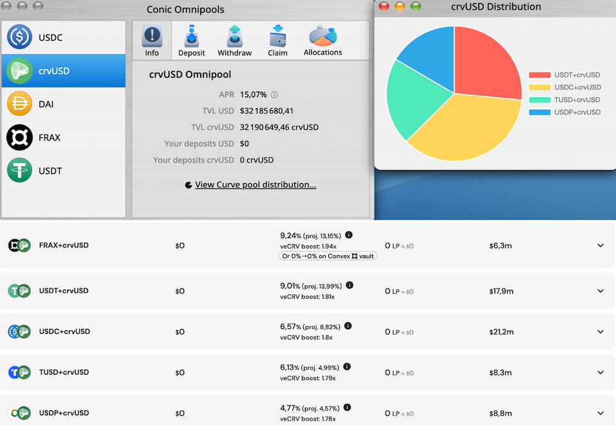Image resolution: width=616 pixels, height=425 pixels.
Task: Click the USDT+crvUSD pool token icon
Action: coord(19,291)
